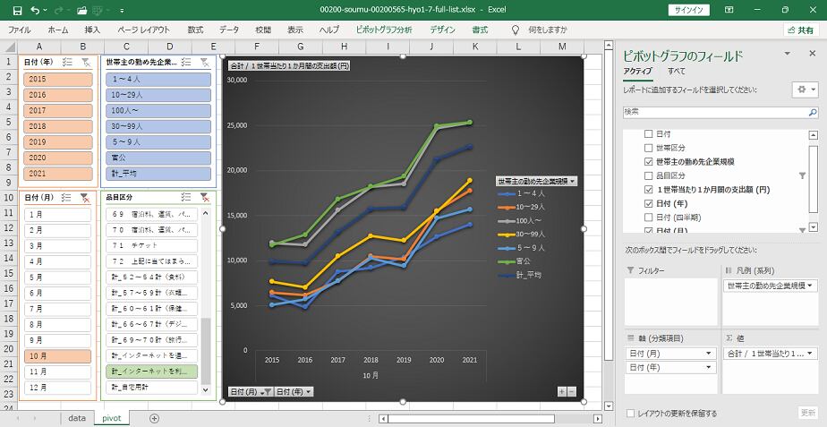
Task: Undo the last action
Action: coord(35,10)
